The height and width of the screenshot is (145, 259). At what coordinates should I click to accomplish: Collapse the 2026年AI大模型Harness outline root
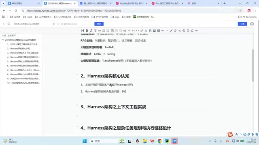pos(3,40)
